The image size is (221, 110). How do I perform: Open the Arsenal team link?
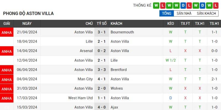(x=86, y=51)
